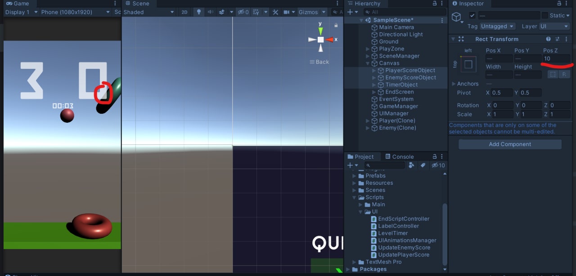Open Game view panel three-dot menu

coord(116,4)
